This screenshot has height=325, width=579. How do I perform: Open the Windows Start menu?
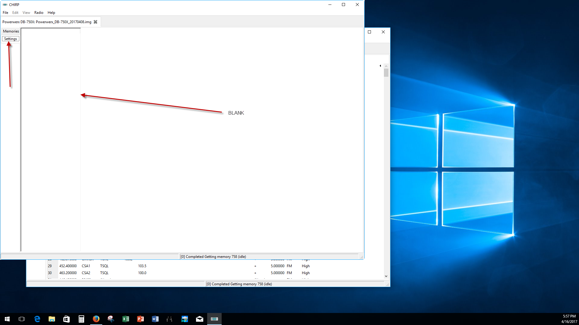pos(7,319)
